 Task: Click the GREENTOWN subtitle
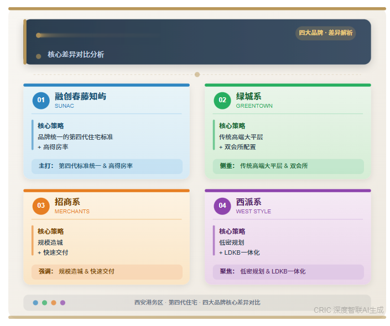click(254, 106)
